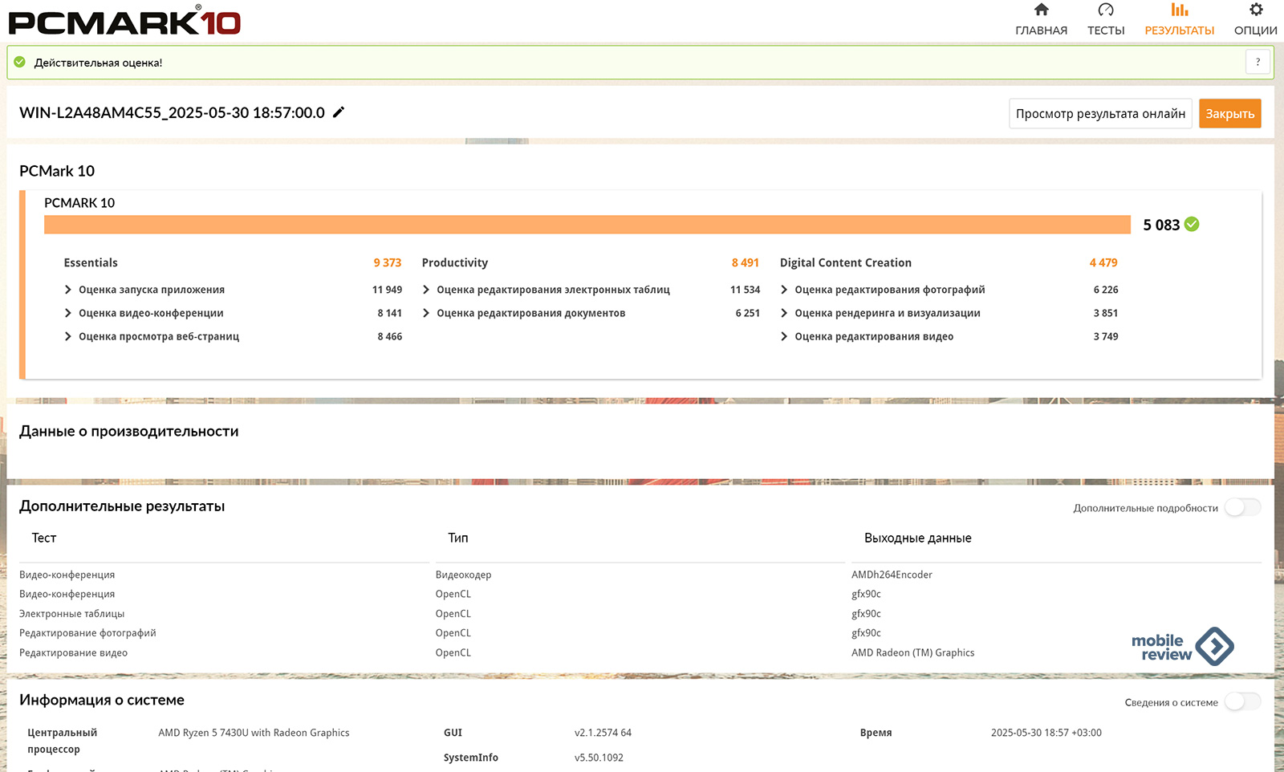Click value 11 534
This screenshot has width=1284, height=772.
[x=745, y=290]
